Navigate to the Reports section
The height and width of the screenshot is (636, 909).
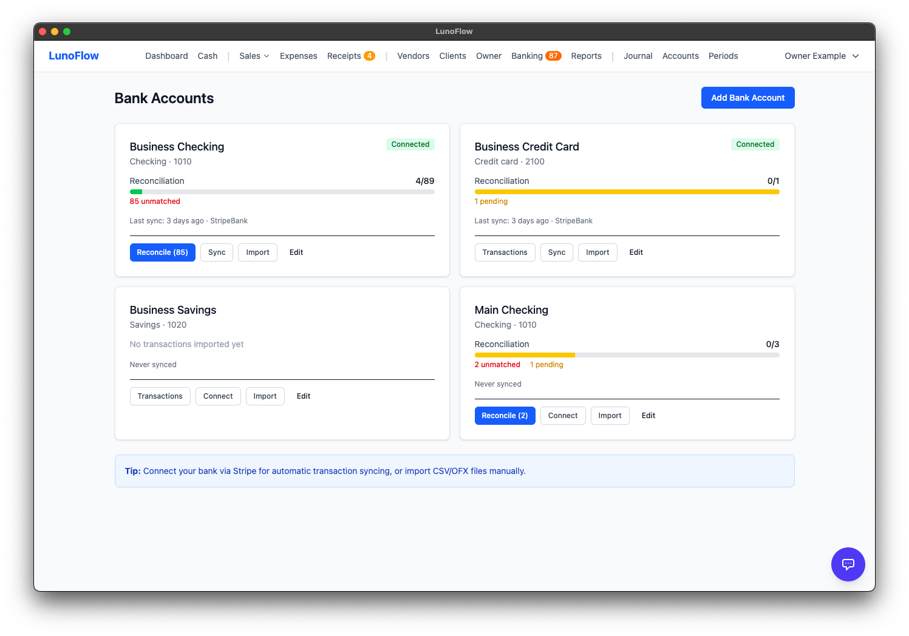[x=586, y=56]
